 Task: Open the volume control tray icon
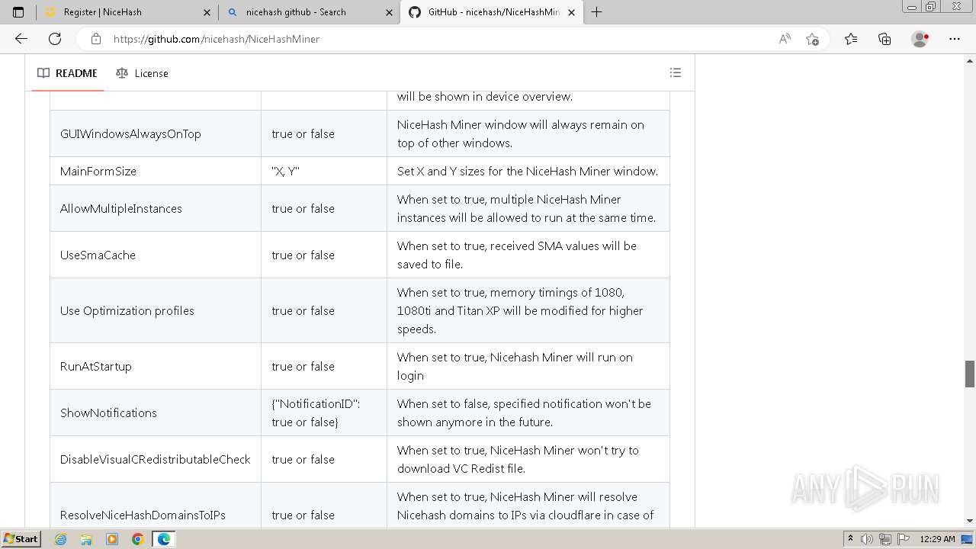pos(866,539)
